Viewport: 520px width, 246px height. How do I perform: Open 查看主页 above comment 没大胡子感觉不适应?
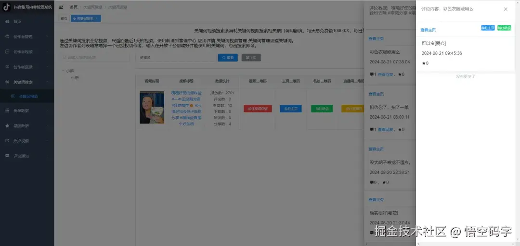click(x=376, y=149)
